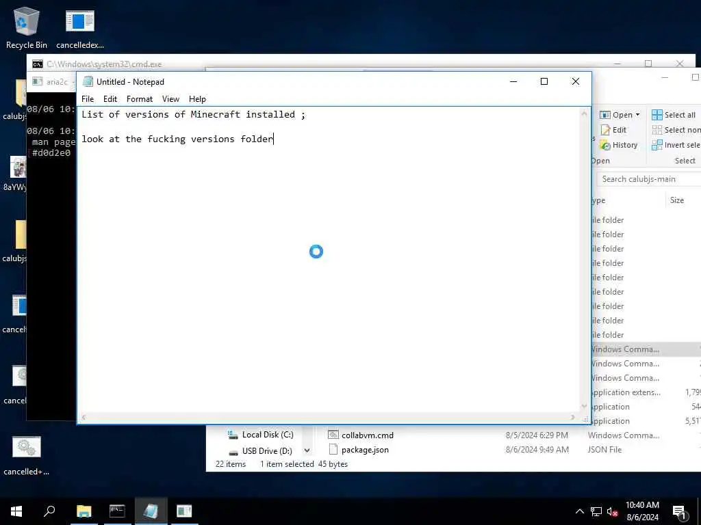The width and height of the screenshot is (701, 525).
Task: Click the cmd.exe window title icon
Action: 38,64
